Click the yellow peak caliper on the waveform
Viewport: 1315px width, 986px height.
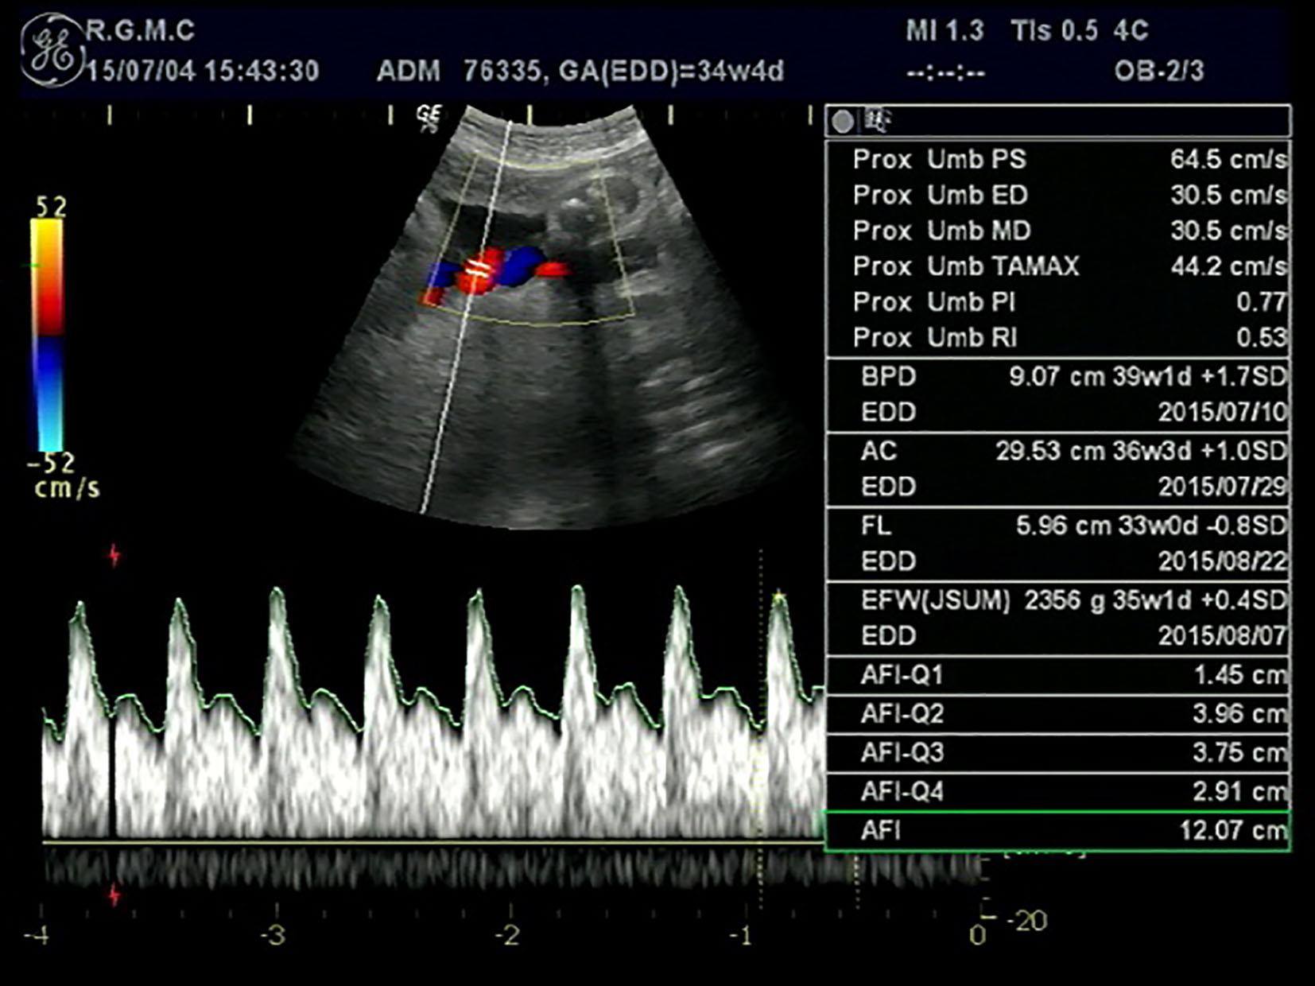(779, 596)
